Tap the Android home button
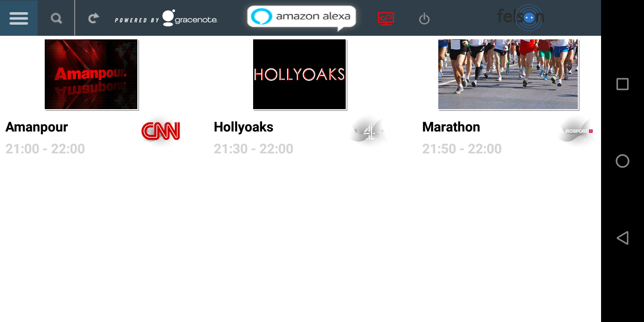Viewport: 644px width, 322px height. [623, 161]
